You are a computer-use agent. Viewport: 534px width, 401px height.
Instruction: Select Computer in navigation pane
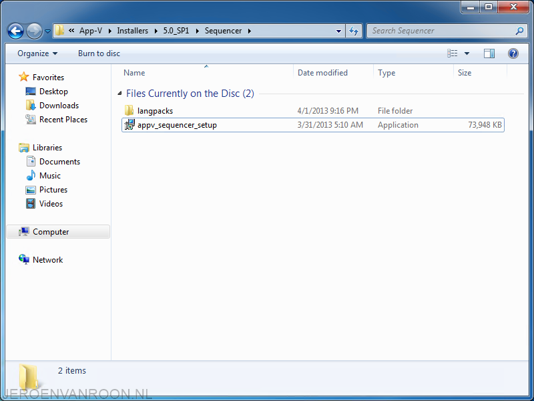pos(51,232)
